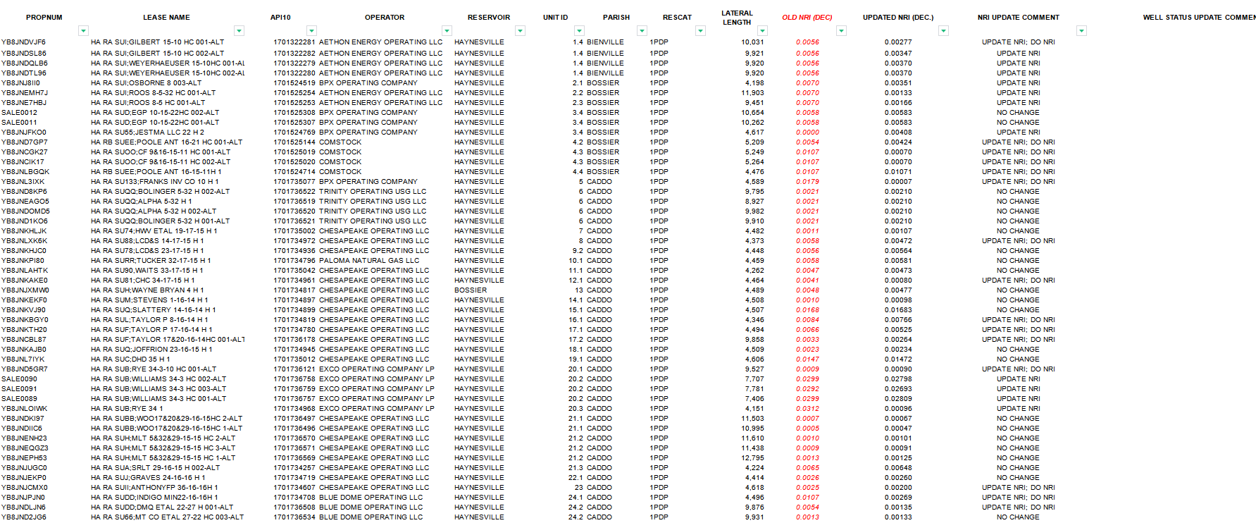
Task: Select the red OLD NRI (DEC) header
Action: tap(807, 18)
